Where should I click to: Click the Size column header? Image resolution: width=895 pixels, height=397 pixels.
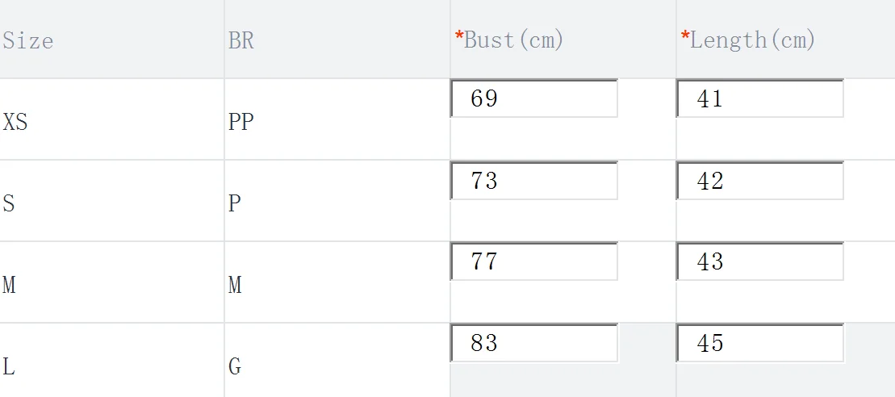point(28,40)
